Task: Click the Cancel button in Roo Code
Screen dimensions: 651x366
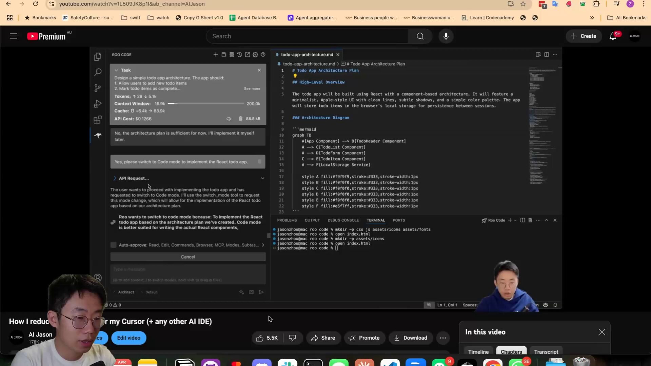Action: [188, 257]
